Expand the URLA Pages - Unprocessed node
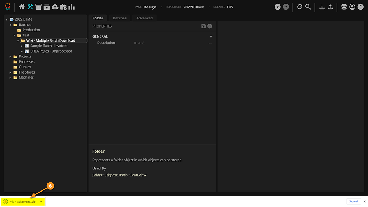Viewport: 368px width, 207px height. [x=22, y=51]
